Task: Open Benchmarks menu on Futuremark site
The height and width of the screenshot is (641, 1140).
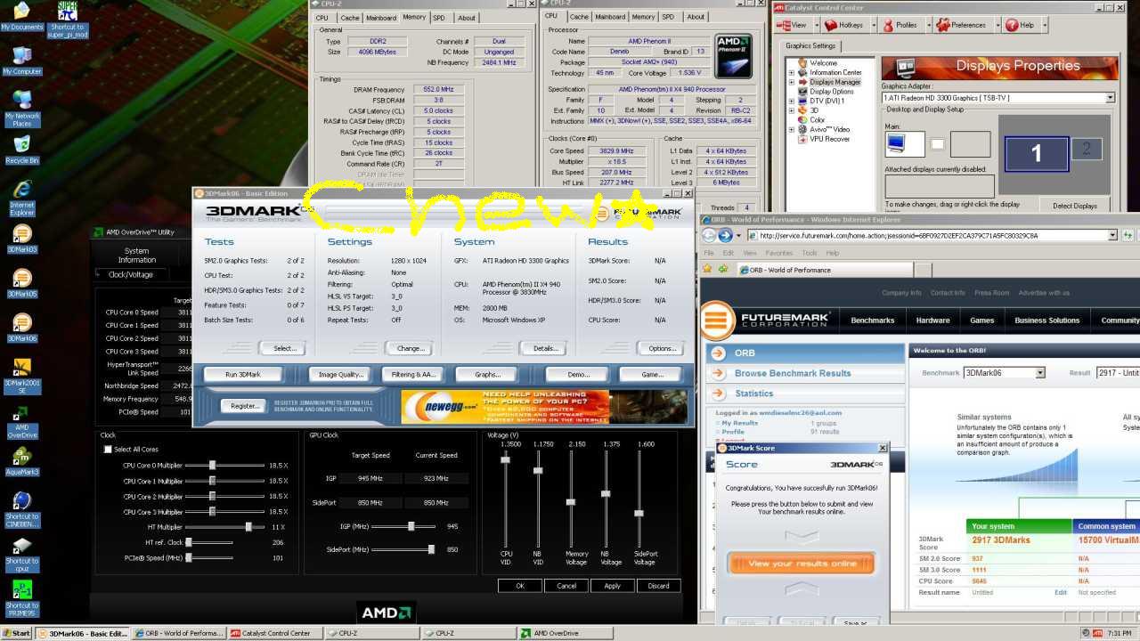Action: [873, 320]
